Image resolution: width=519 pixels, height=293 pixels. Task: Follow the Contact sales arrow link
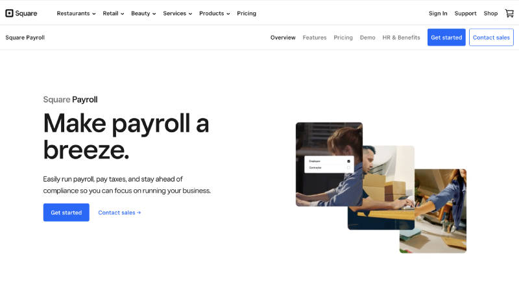pyautogui.click(x=119, y=213)
